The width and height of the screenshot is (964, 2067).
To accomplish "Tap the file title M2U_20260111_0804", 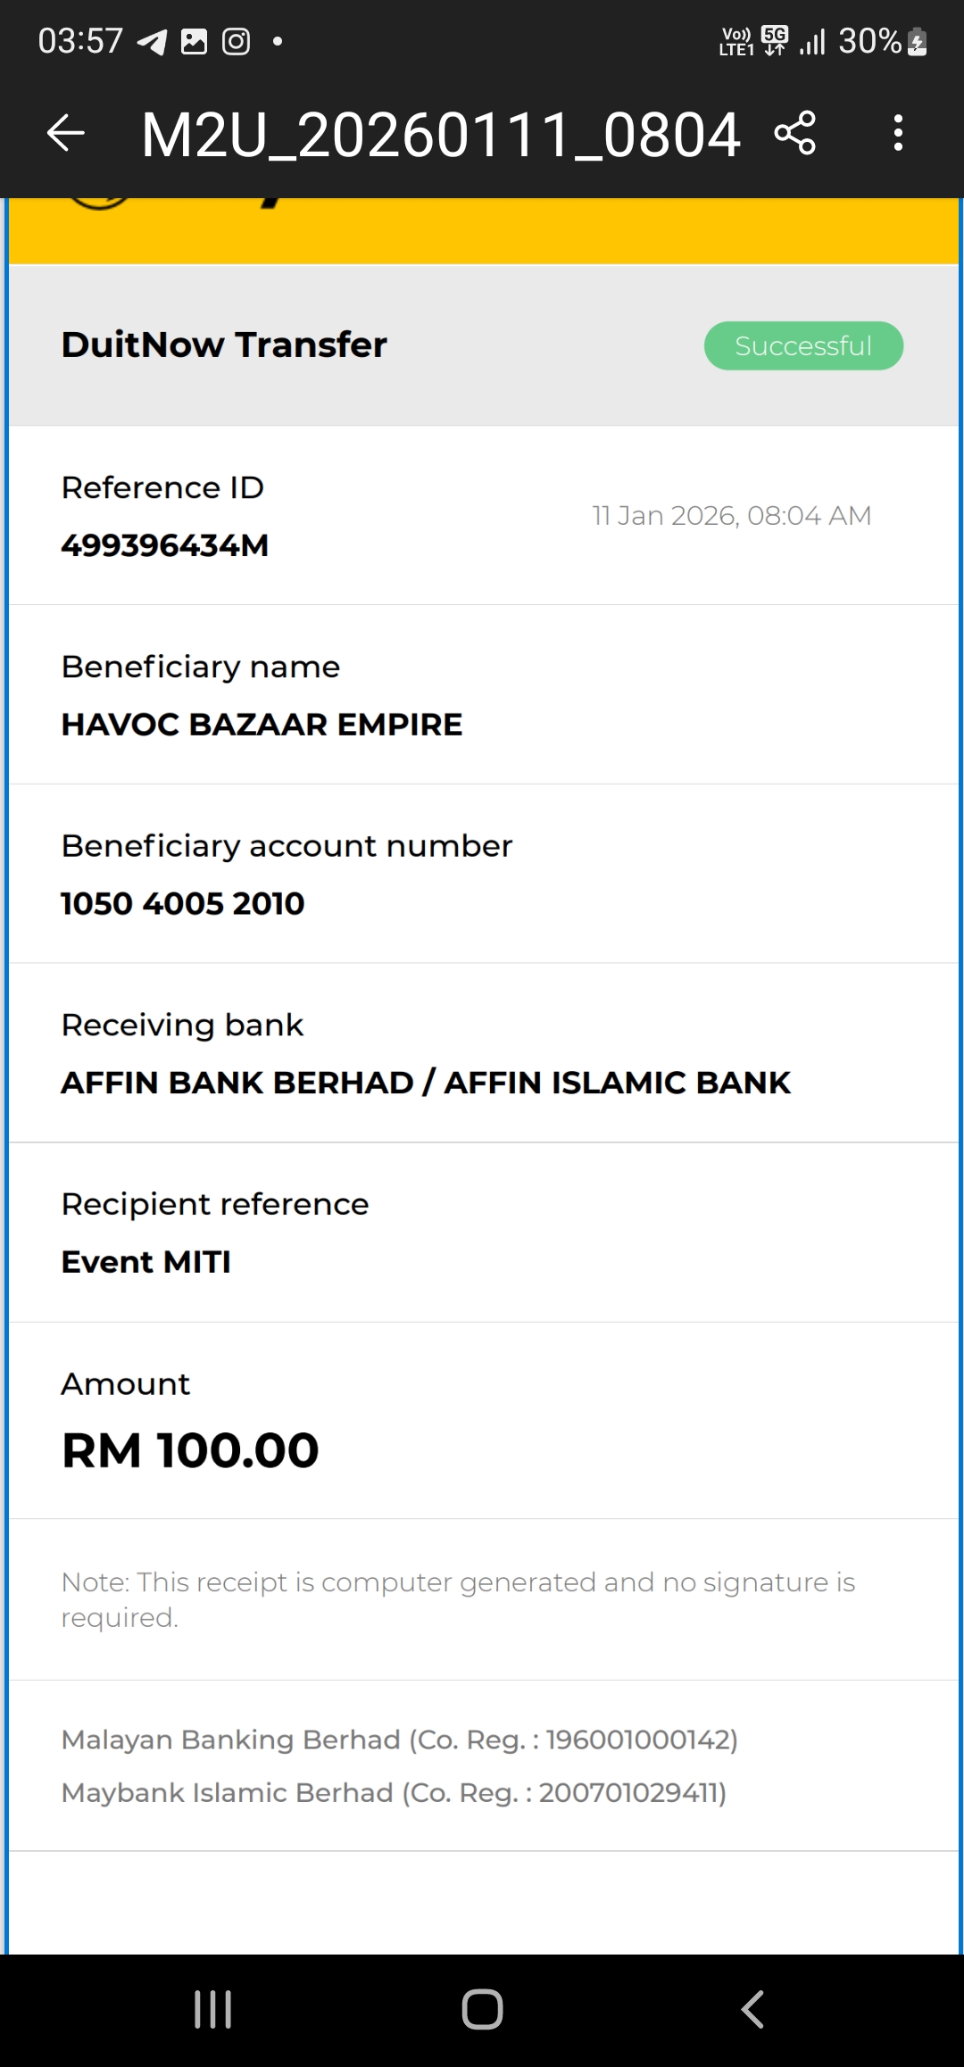I will click(x=441, y=136).
